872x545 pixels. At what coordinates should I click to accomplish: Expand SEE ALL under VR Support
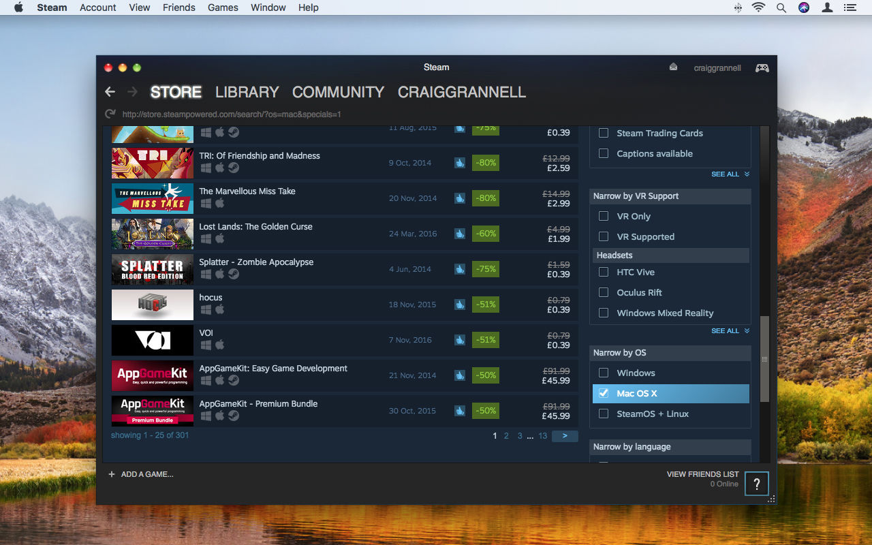click(x=726, y=330)
